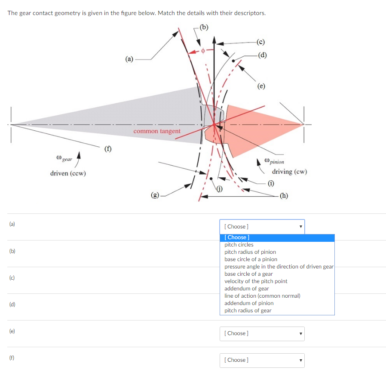Pick "pressure angle in the direction of driven gear"
The image size is (386, 370).
279,266
